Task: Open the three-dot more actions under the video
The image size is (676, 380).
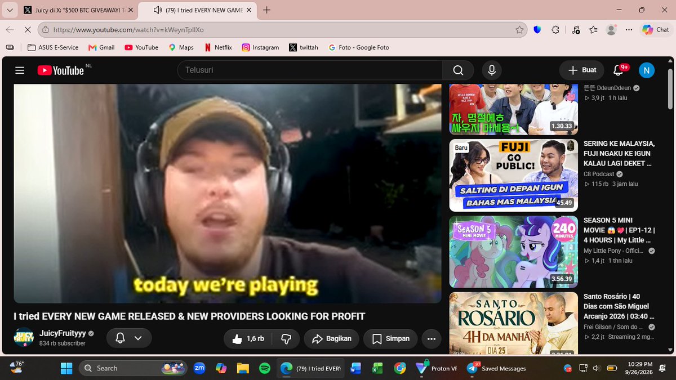Action: pos(432,338)
